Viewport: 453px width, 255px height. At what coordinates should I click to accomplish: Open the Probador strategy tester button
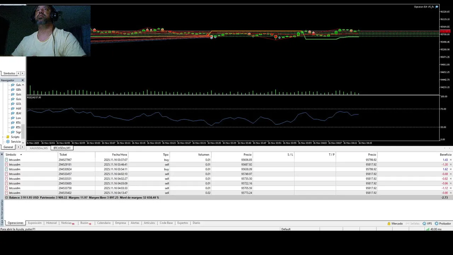[x=443, y=223]
